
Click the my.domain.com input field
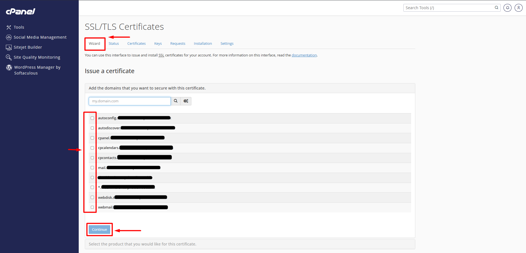(x=130, y=101)
